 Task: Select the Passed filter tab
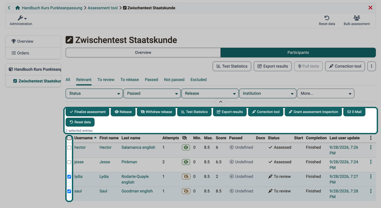pyautogui.click(x=151, y=79)
